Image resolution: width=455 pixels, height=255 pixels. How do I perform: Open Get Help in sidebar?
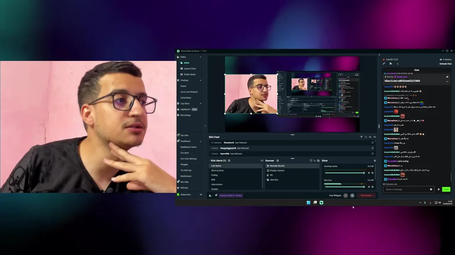point(183,182)
